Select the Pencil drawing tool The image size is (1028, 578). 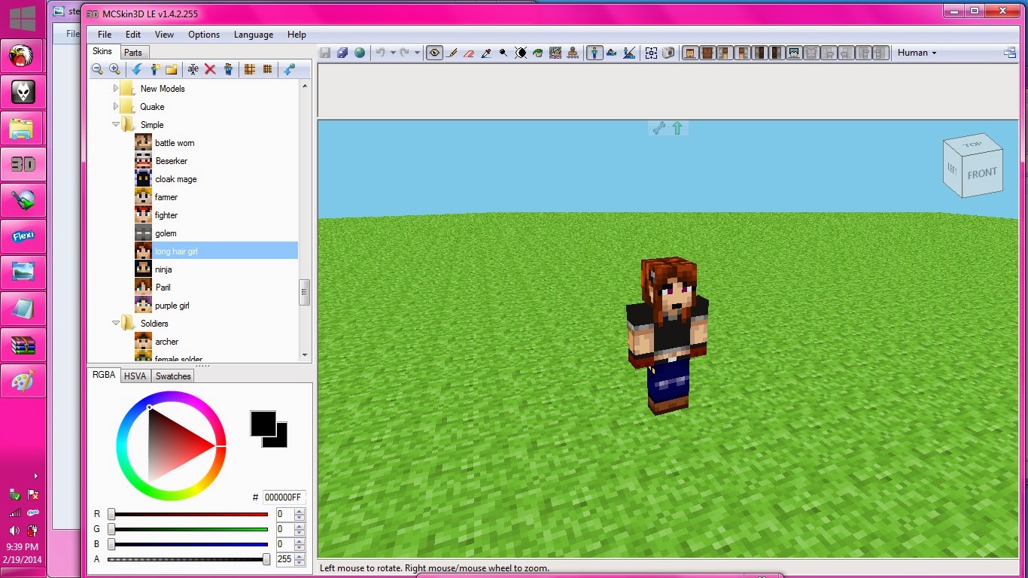tap(453, 53)
